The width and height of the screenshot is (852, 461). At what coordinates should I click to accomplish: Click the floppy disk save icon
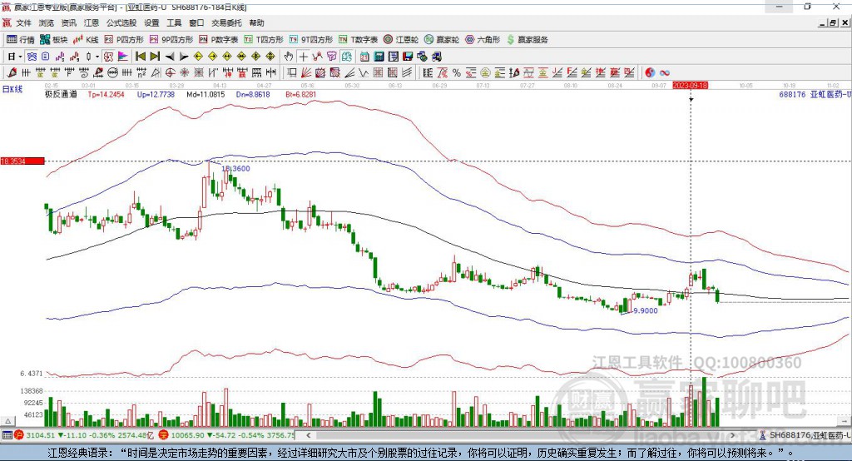click(408, 57)
